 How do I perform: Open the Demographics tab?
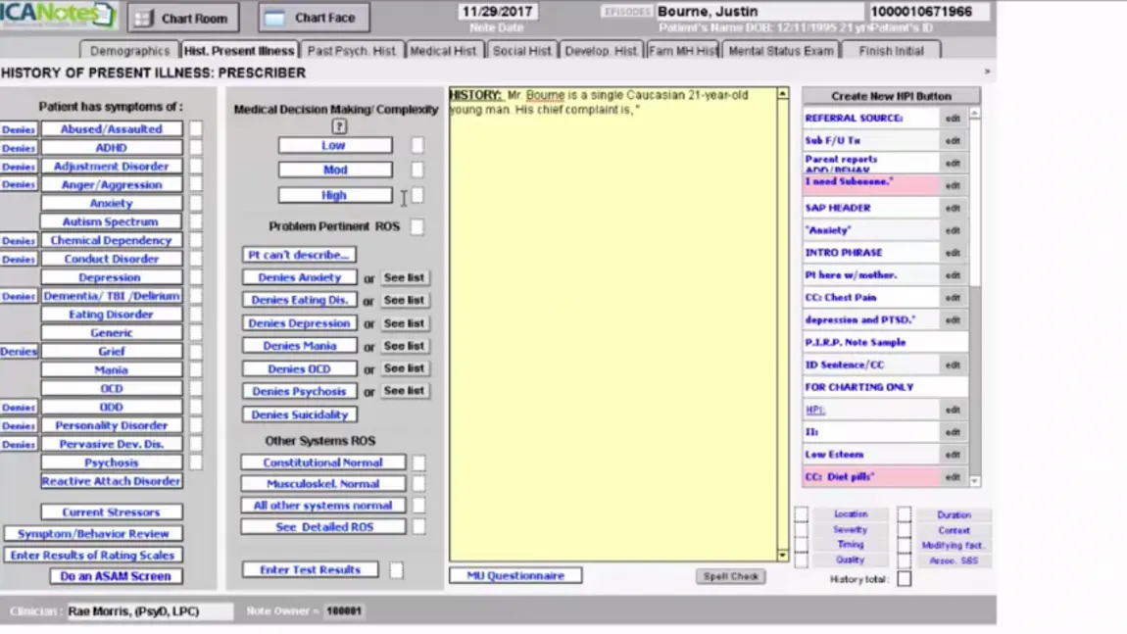point(128,50)
